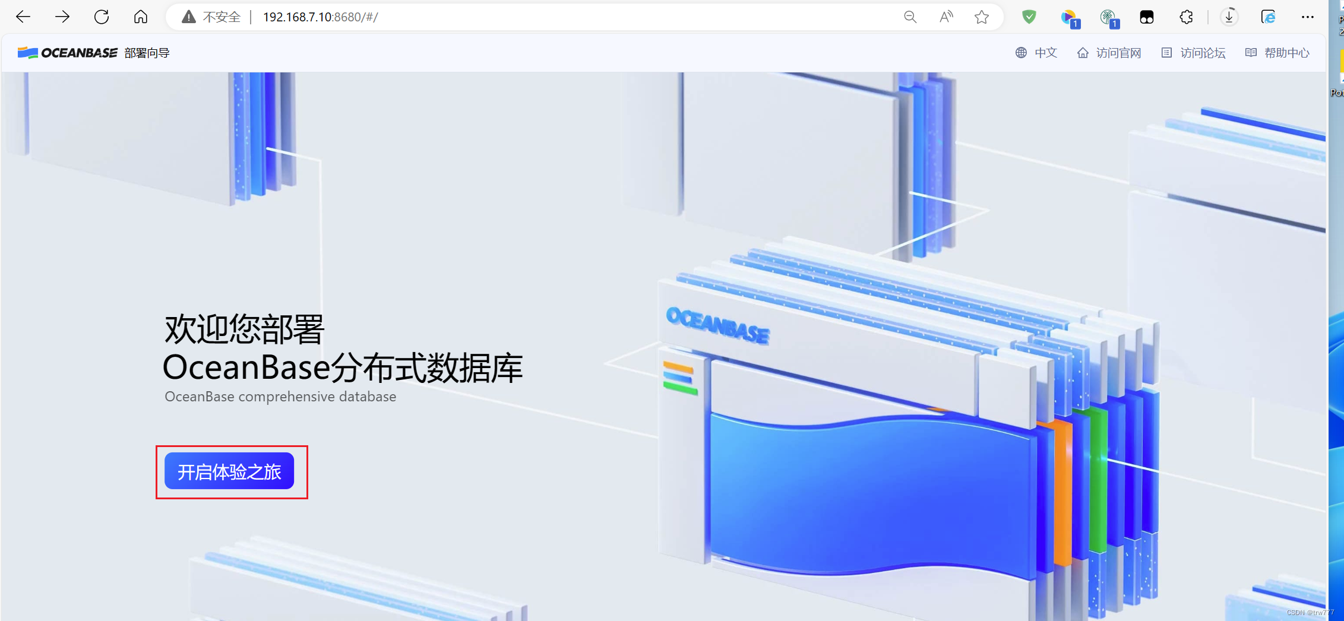Open the palm tree extension icon

(1109, 18)
